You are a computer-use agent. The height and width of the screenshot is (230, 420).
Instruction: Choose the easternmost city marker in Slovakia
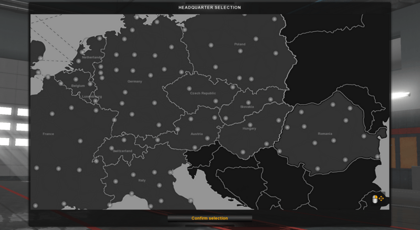(x=270, y=100)
